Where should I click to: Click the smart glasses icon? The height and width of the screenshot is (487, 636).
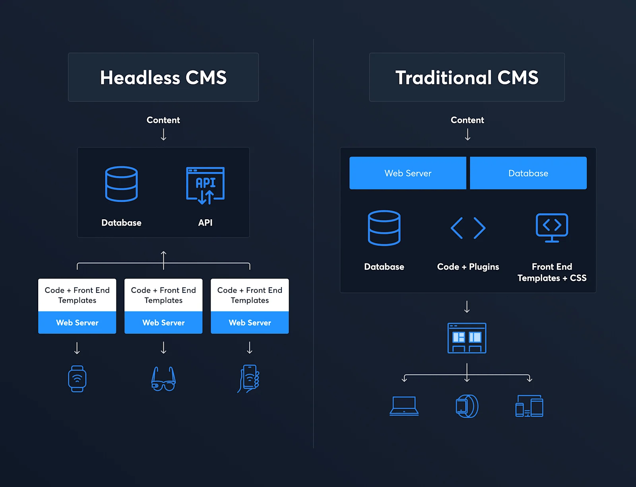coord(163,379)
